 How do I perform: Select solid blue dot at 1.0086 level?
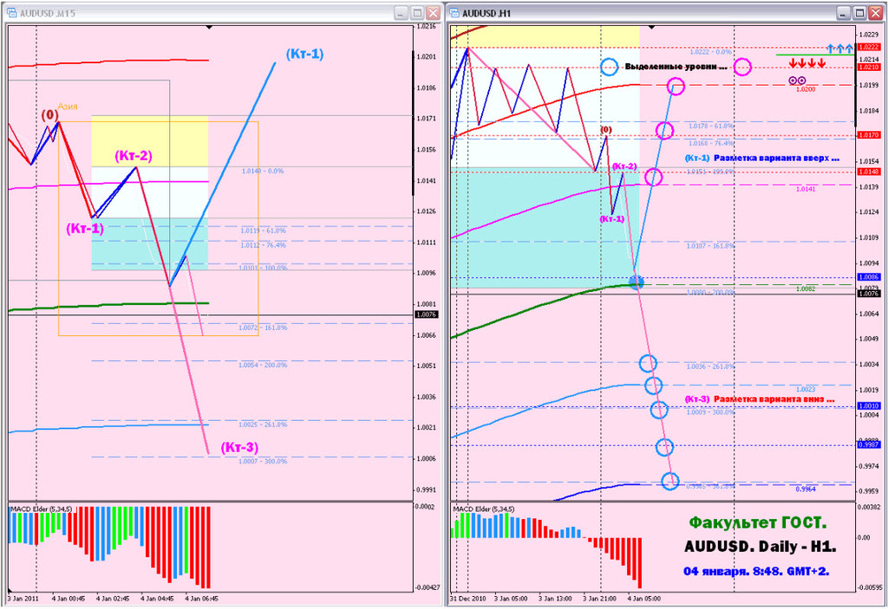637,282
